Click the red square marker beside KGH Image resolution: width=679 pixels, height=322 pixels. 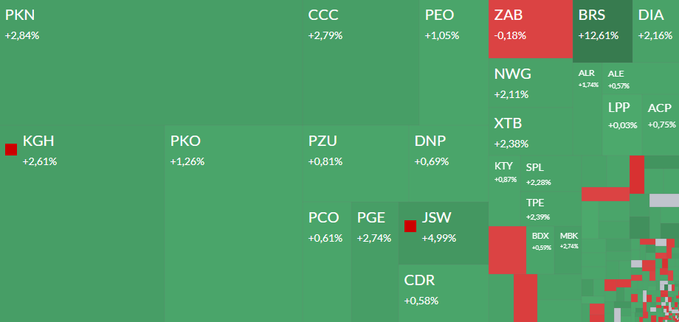[x=11, y=150]
